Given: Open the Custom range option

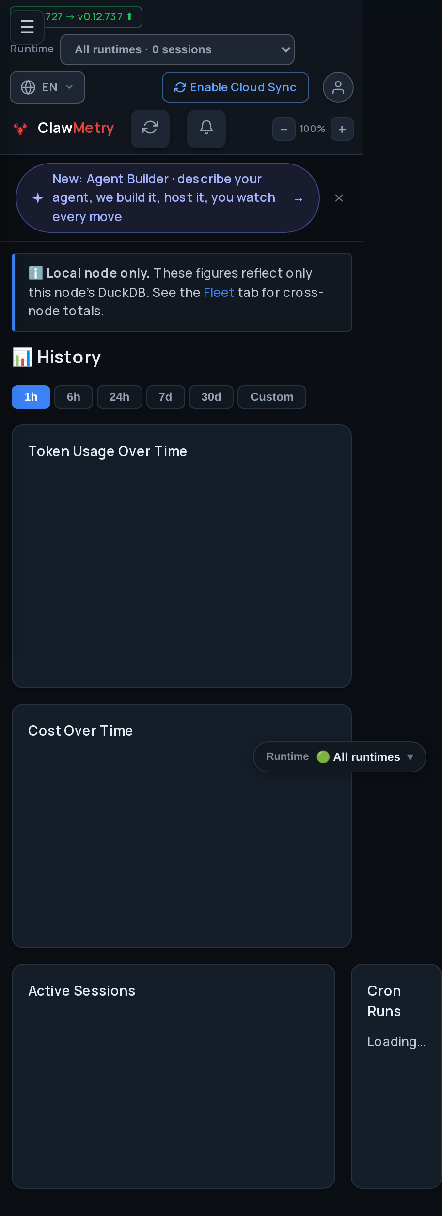Looking at the screenshot, I should click(272, 397).
